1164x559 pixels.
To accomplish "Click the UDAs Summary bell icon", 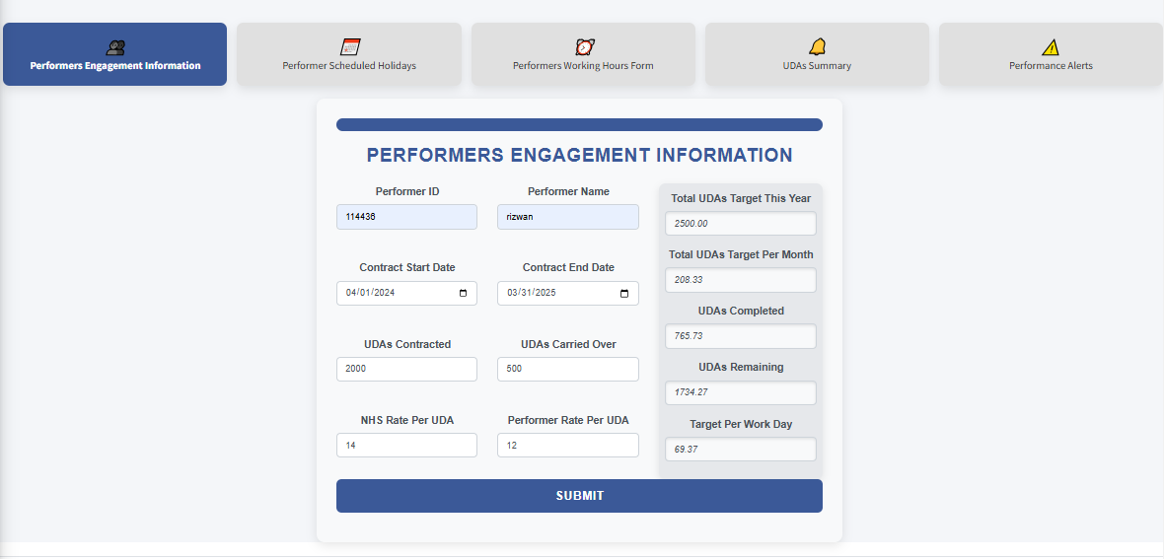I will tap(818, 46).
